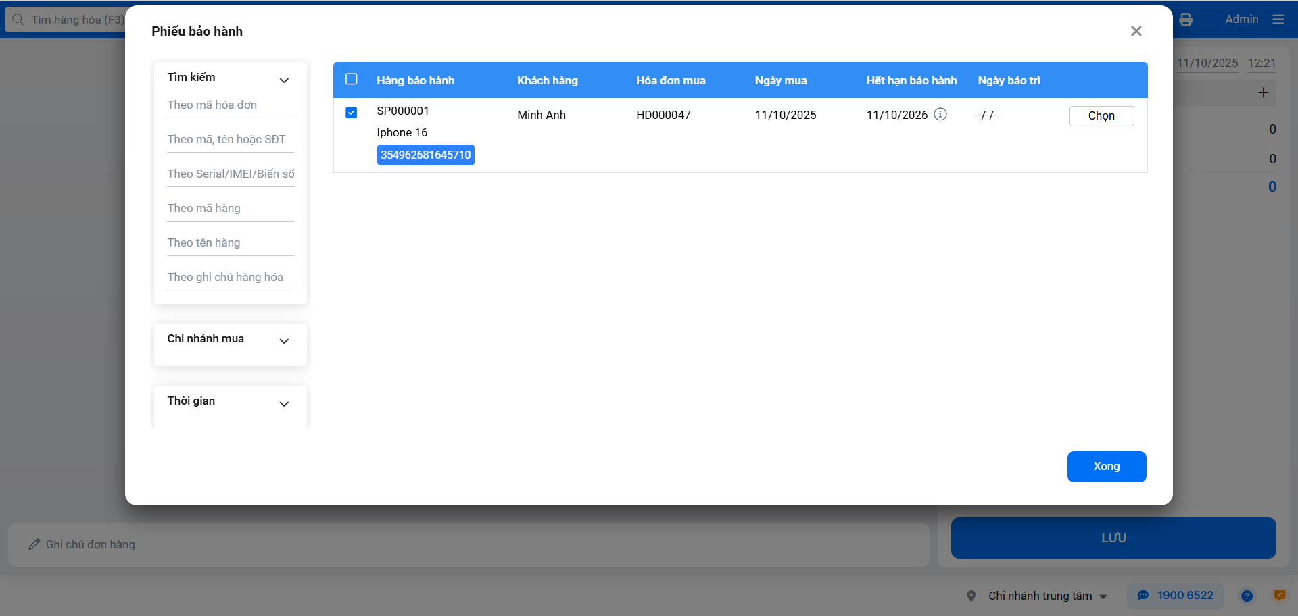The height and width of the screenshot is (616, 1298).
Task: Click the Tìm hàng hóa (F3) search box
Action: (66, 20)
